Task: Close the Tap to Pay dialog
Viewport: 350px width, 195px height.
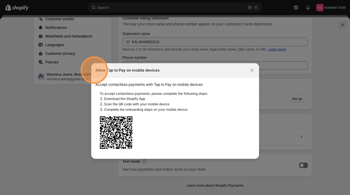Action: tap(252, 70)
